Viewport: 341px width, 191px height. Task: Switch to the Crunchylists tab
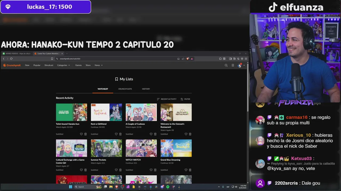tap(125, 89)
